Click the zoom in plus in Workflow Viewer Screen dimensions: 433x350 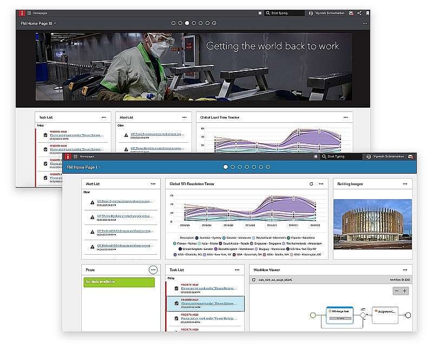click(404, 291)
